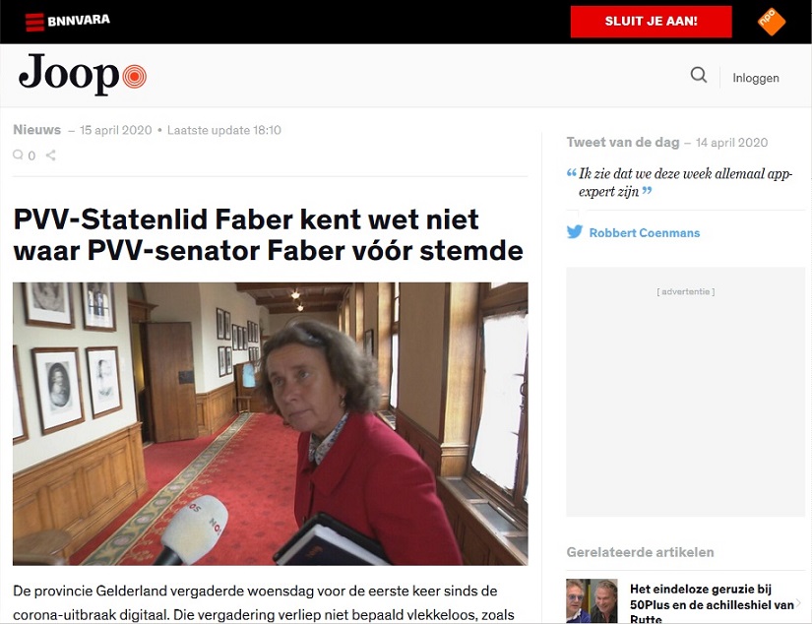
Task: Open the NPO orange diamond logo
Action: tap(771, 22)
